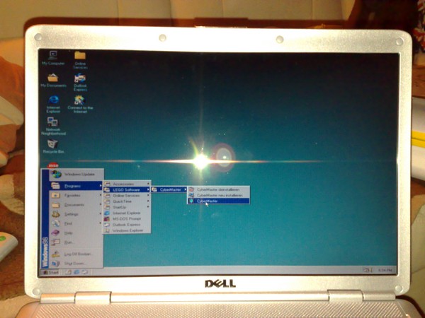Click the Windows Update globe icon
425x318 pixels.
(x=57, y=175)
